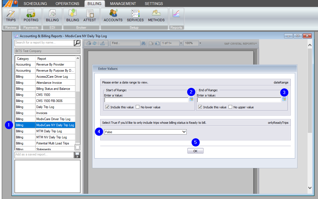The image size is (318, 199).
Task: Click the End of Range value field
Action: (239, 100)
